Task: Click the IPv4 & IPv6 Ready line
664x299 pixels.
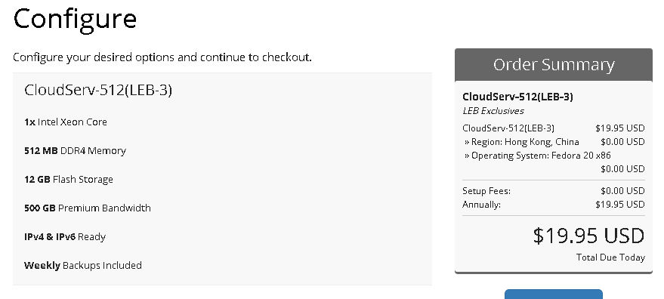Action: point(65,237)
